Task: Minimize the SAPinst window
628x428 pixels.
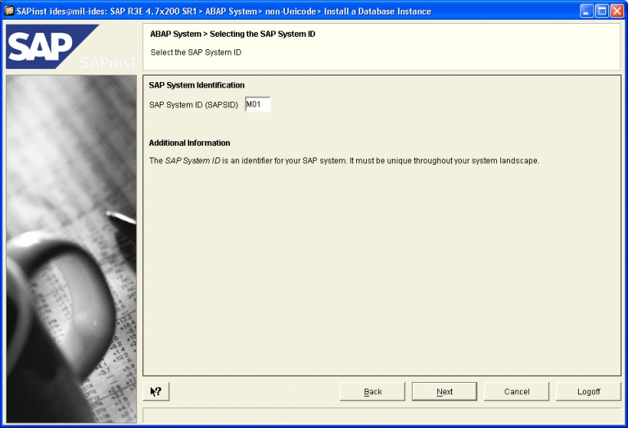Action: (588, 11)
